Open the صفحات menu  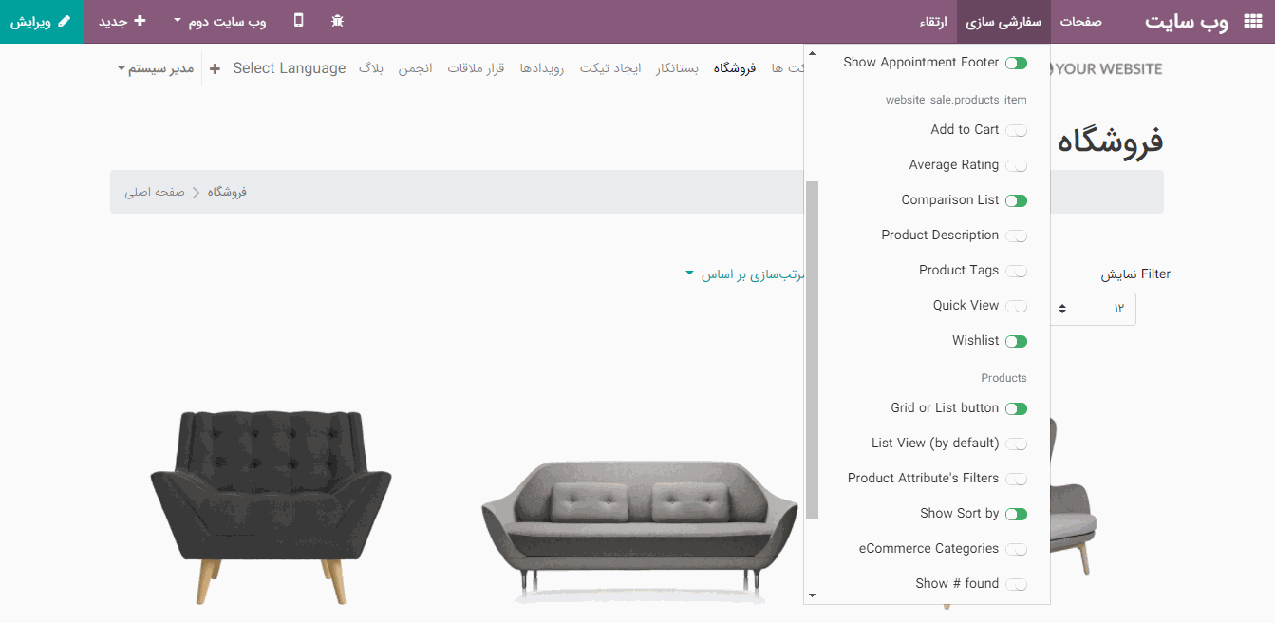coord(1080,21)
